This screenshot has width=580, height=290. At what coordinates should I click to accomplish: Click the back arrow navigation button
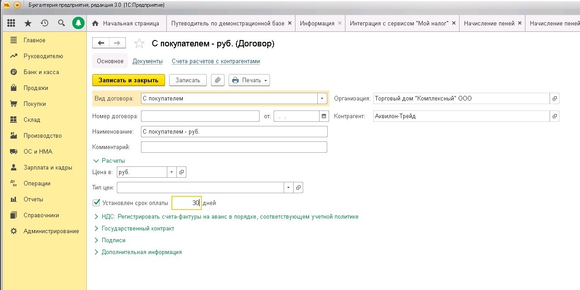101,43
